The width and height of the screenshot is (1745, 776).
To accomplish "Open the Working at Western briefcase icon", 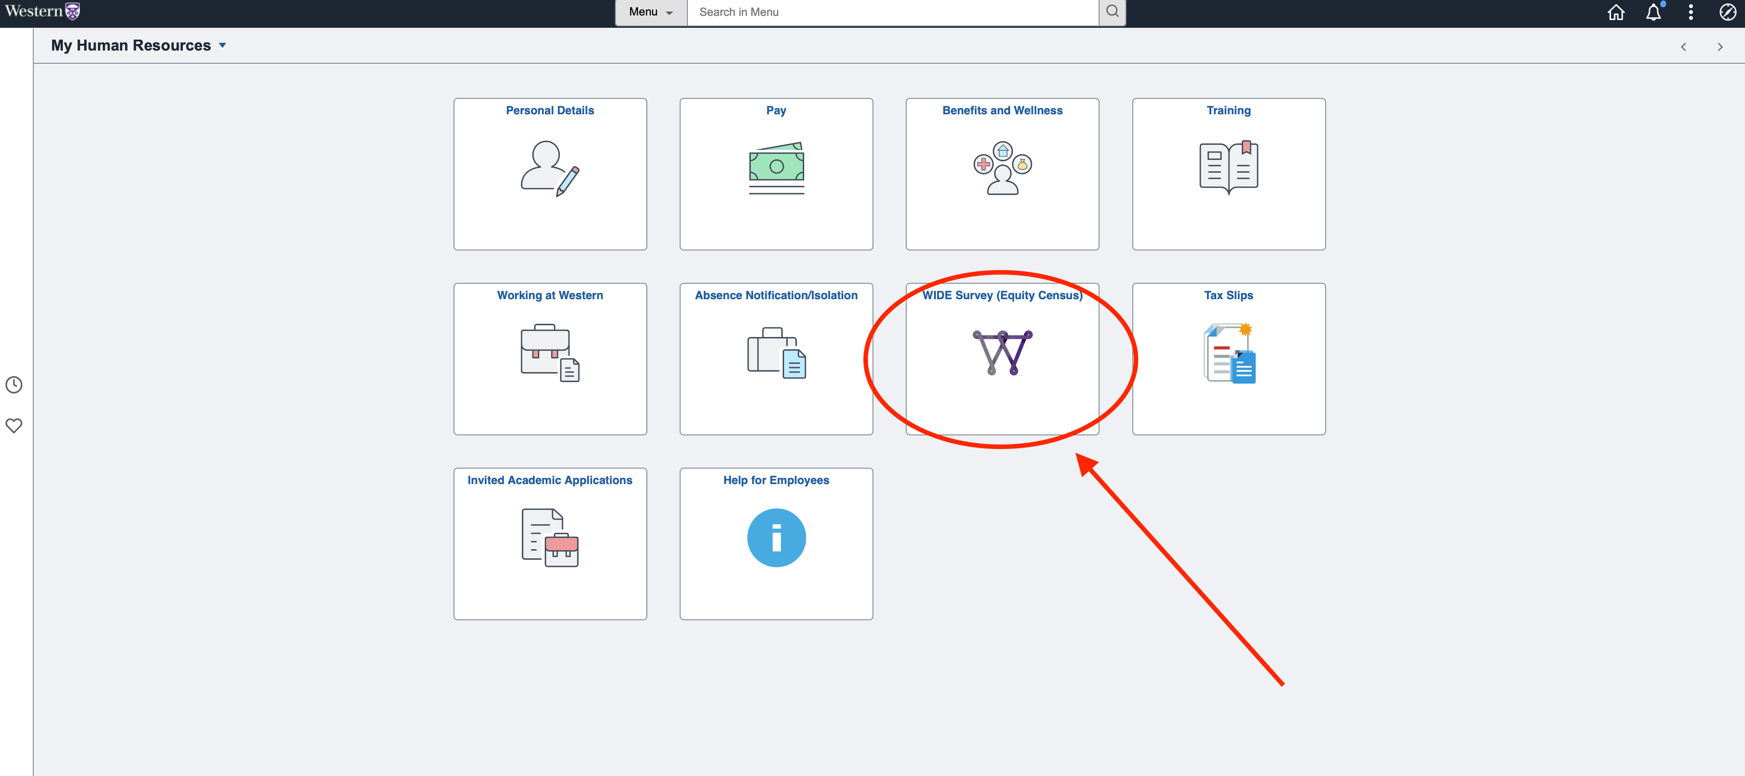I will [549, 353].
